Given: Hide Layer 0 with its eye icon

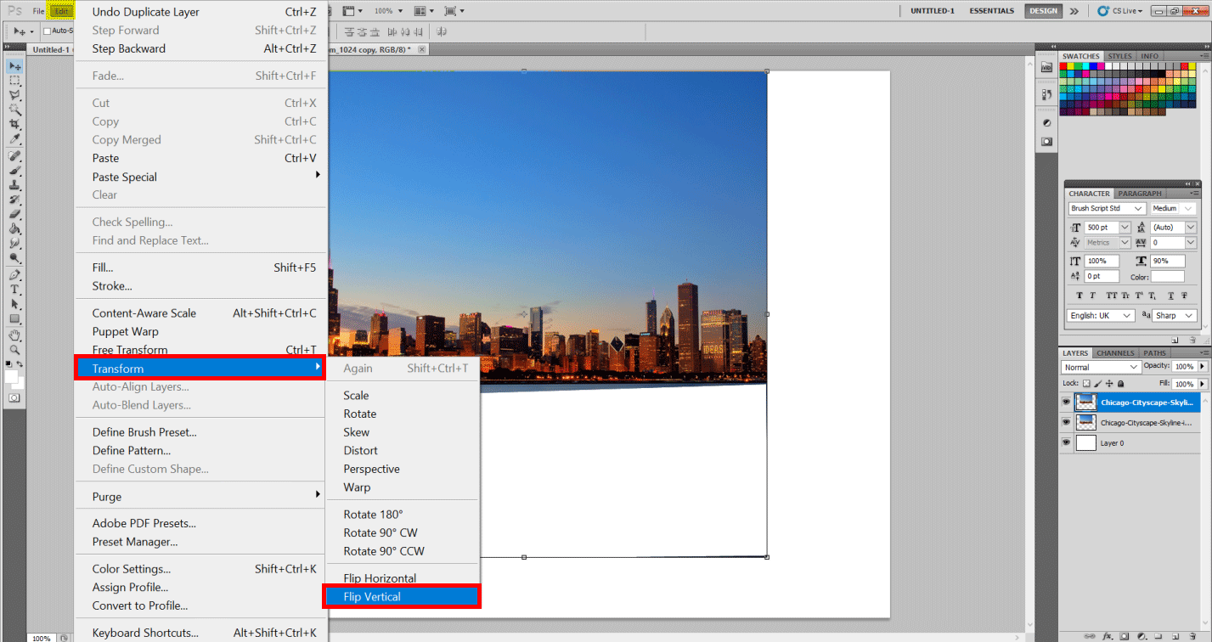Looking at the screenshot, I should pos(1067,442).
